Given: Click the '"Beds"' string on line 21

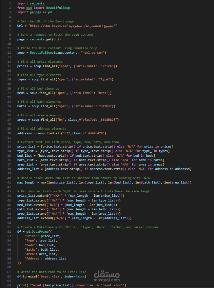Looking at the screenshot, I should 103,93.
